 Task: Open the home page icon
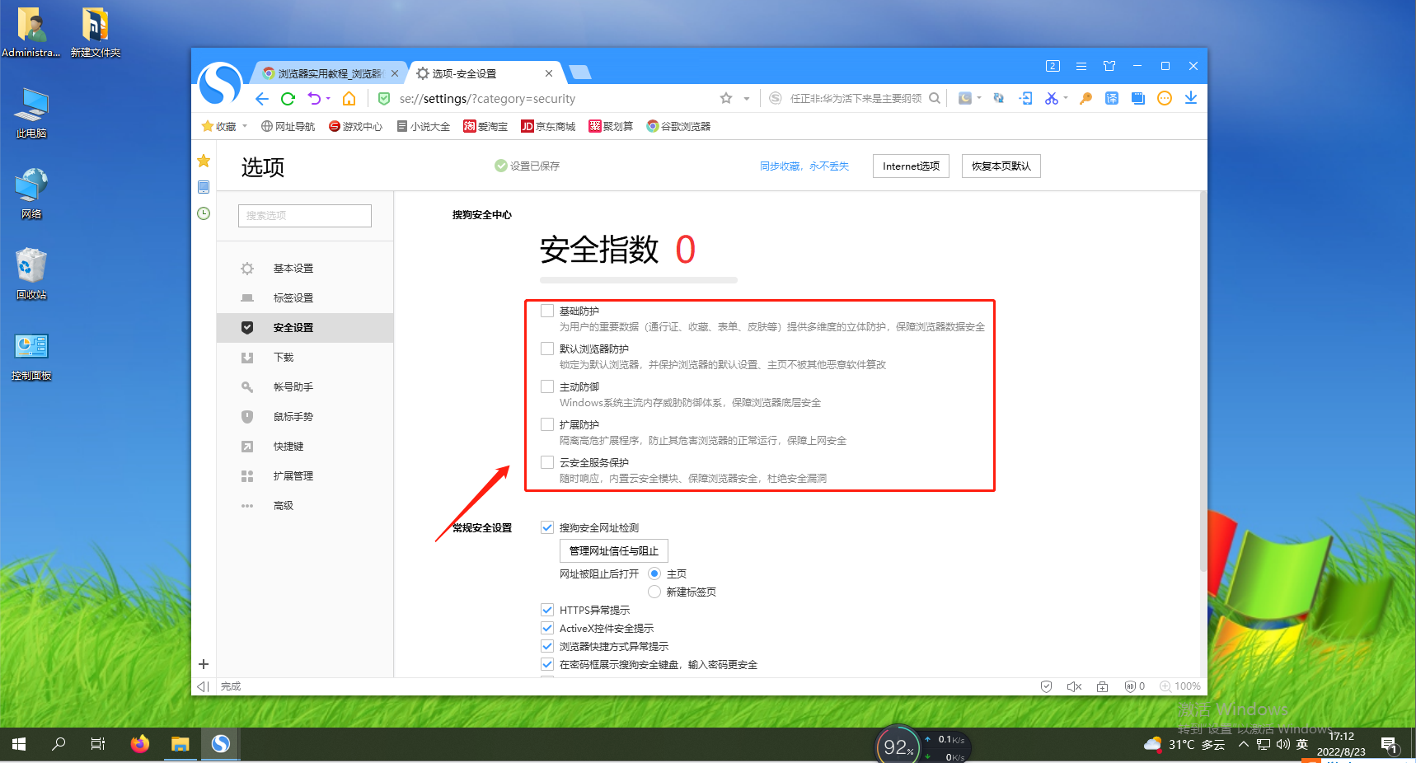[x=349, y=99]
